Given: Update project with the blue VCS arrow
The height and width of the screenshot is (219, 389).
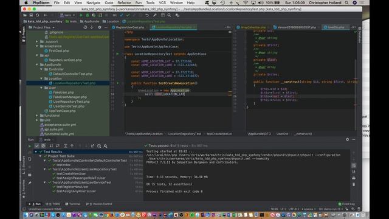Looking at the screenshot, I should point(122,15).
